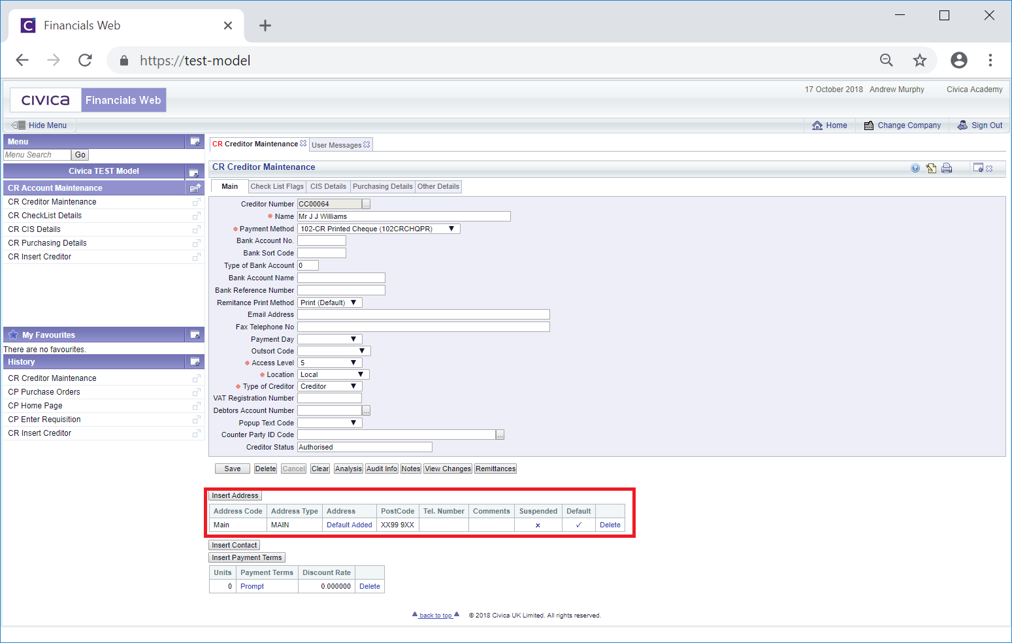
Task: Click Insert Address button
Action: pyautogui.click(x=235, y=496)
